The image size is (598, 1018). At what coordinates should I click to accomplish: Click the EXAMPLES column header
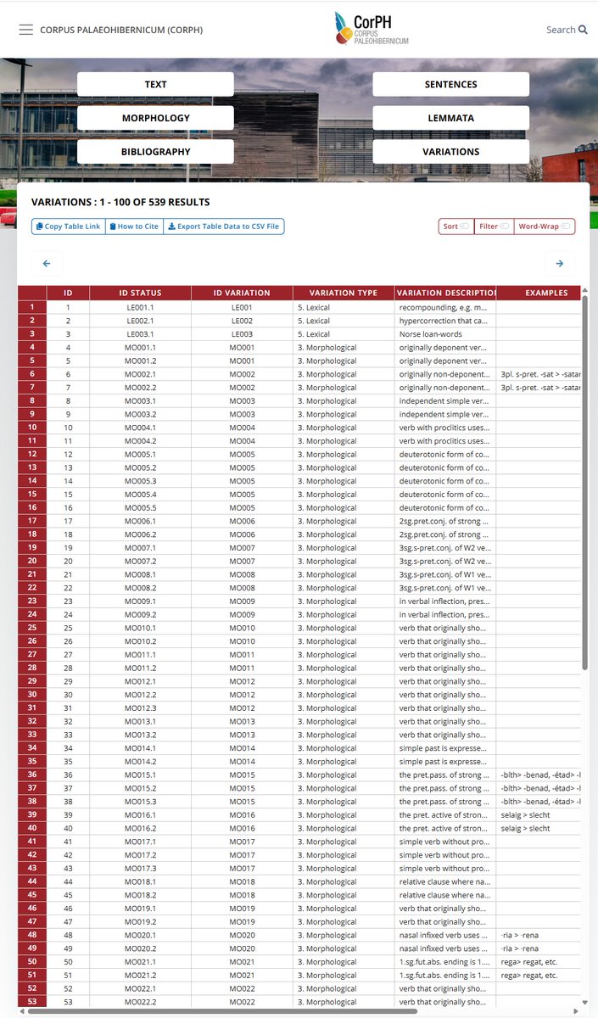(x=539, y=293)
